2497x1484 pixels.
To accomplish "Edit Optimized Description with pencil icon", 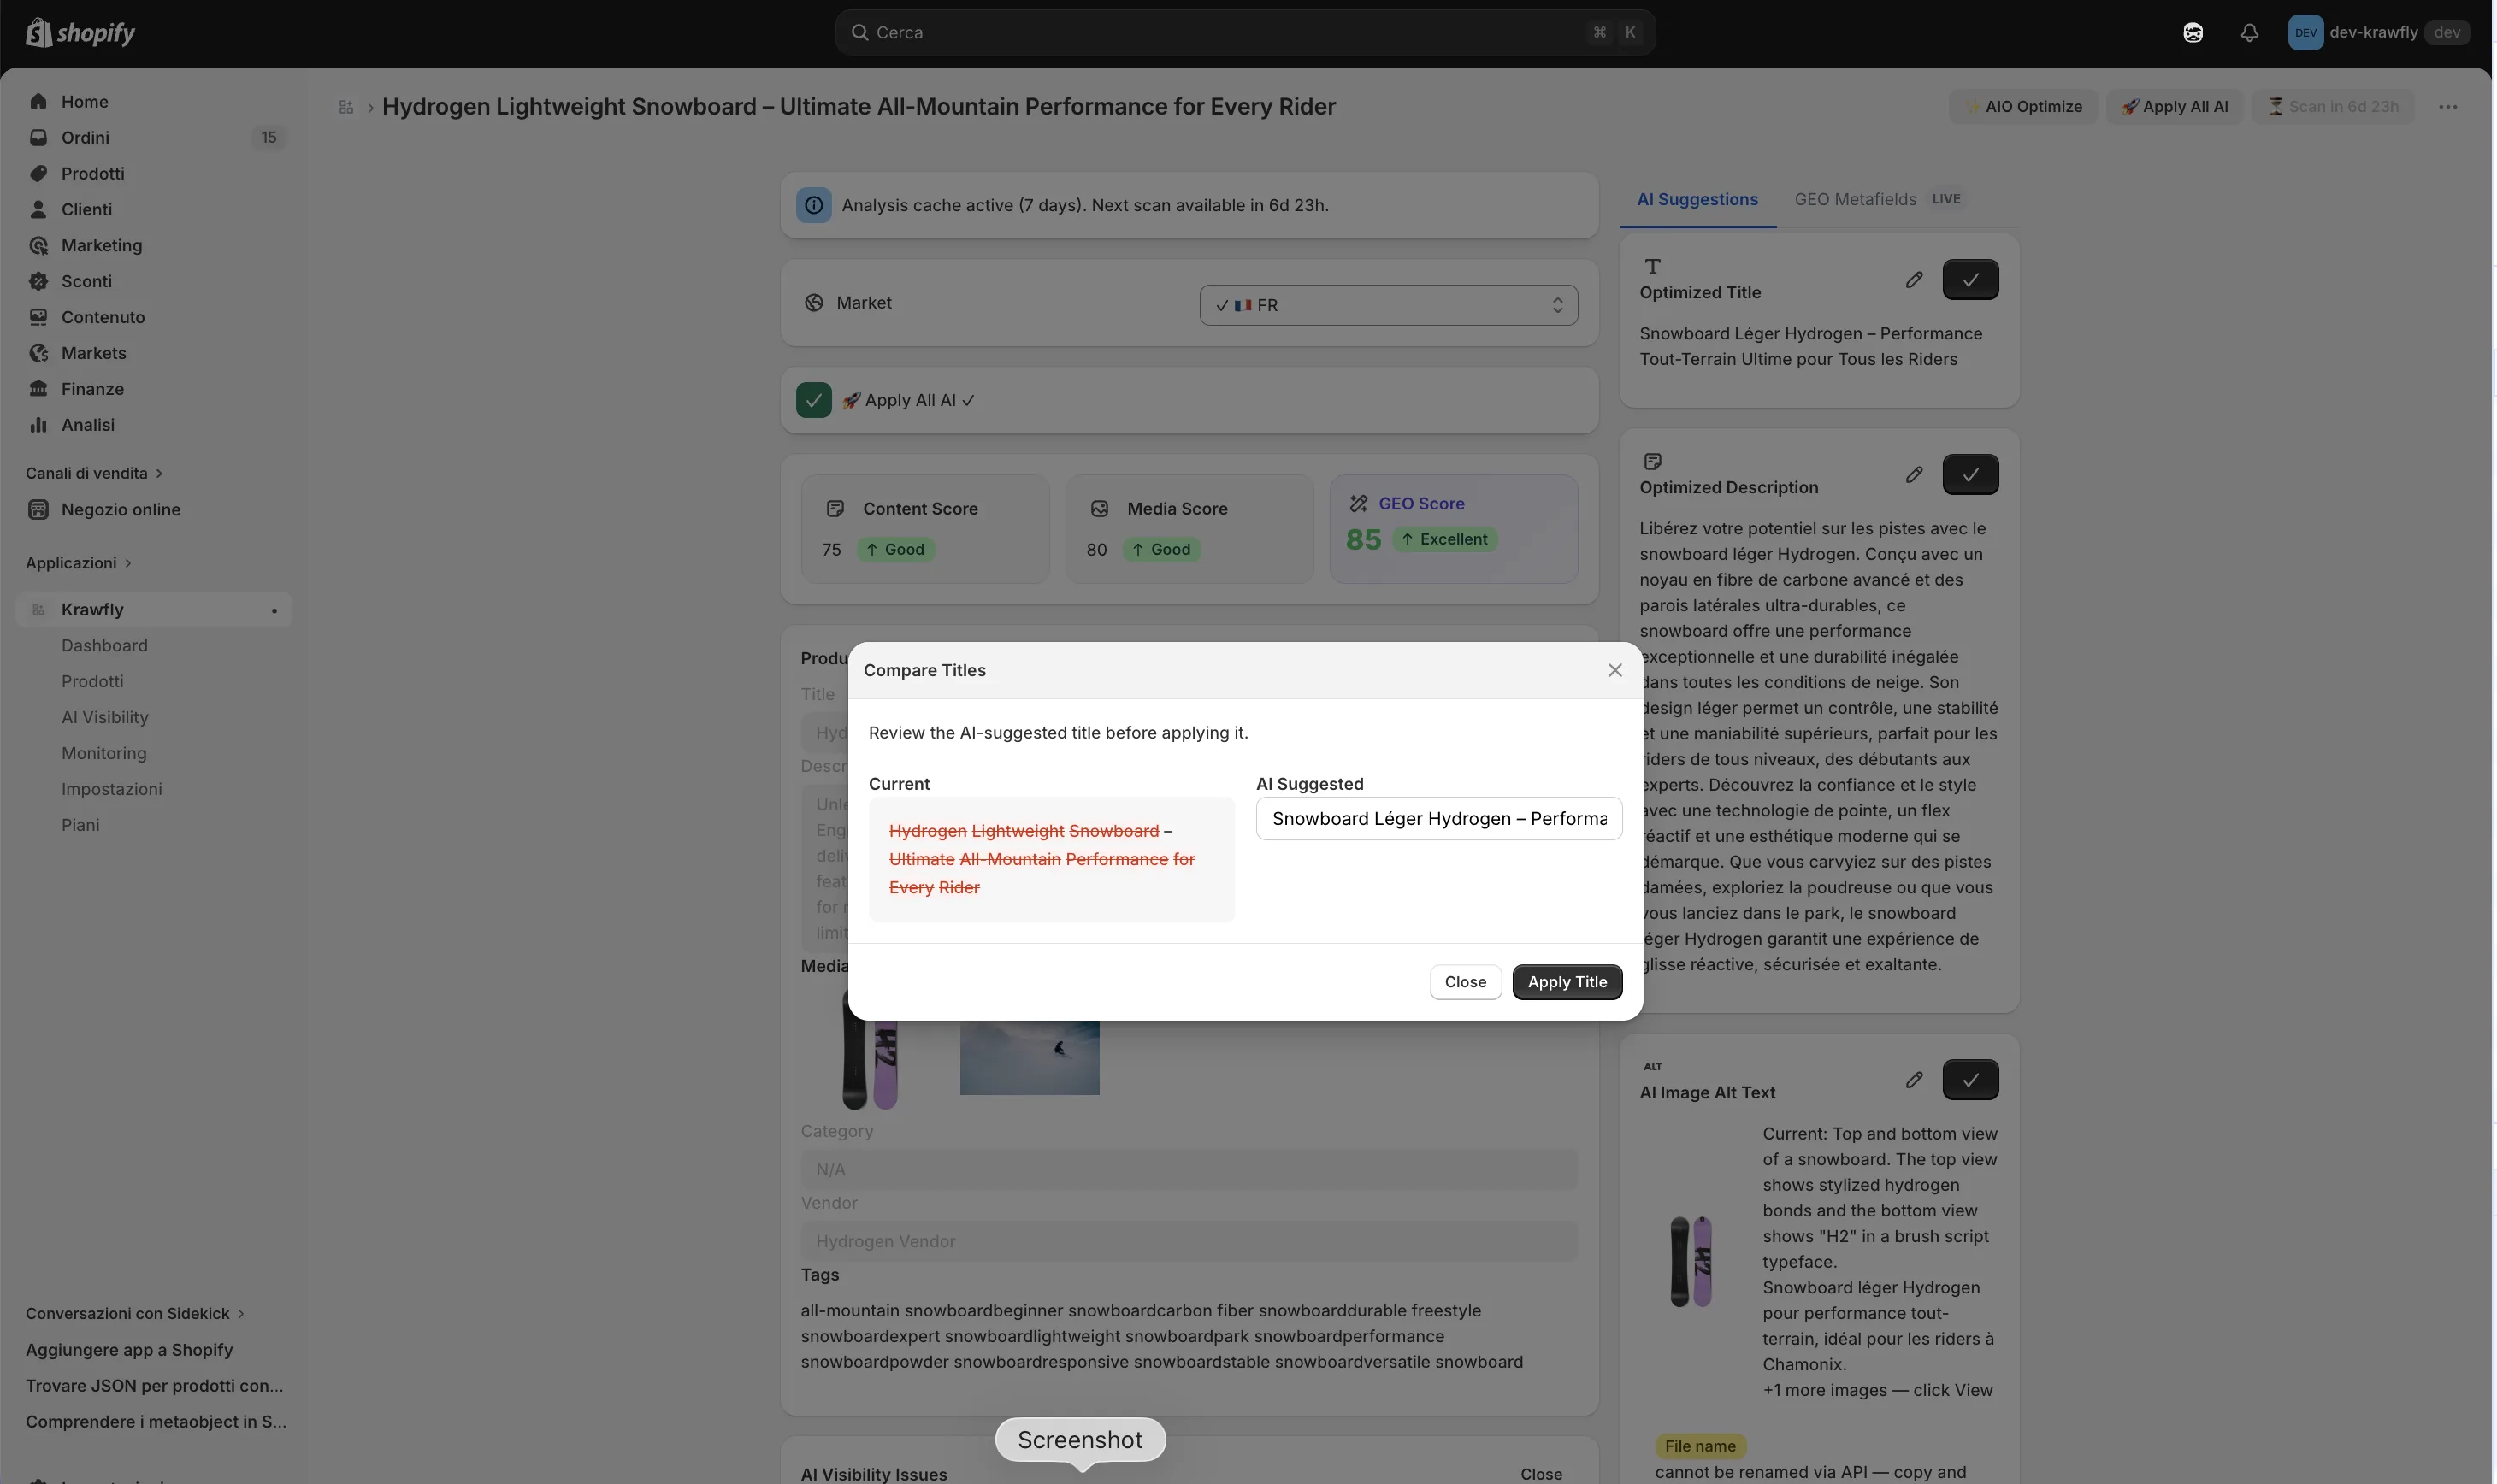I will pyautogui.click(x=1913, y=474).
